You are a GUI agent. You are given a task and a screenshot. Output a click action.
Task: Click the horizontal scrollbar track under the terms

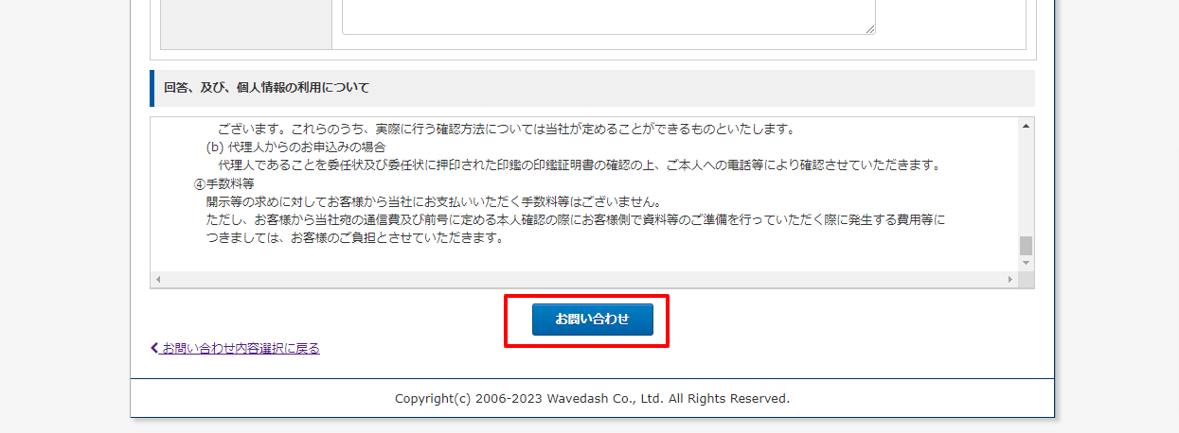tap(584, 280)
